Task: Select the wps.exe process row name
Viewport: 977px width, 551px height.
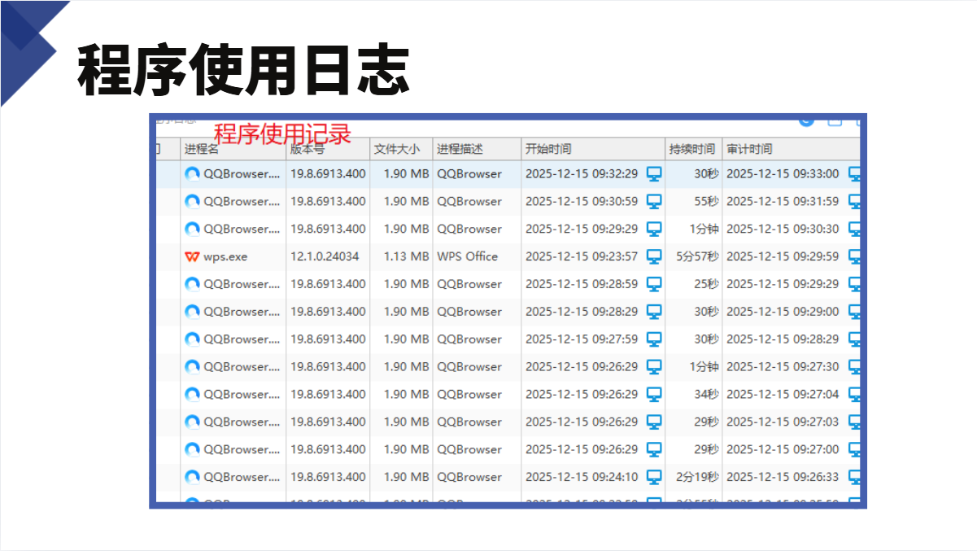Action: 225,256
